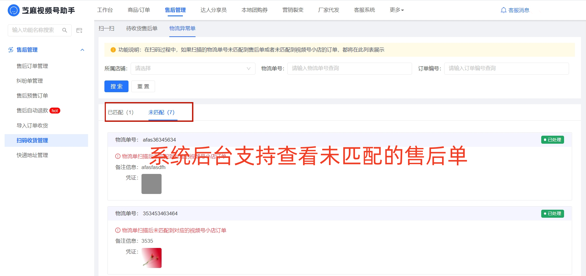The image size is (586, 276).
Task: Focus the 订单编号 input field
Action: [506, 68]
